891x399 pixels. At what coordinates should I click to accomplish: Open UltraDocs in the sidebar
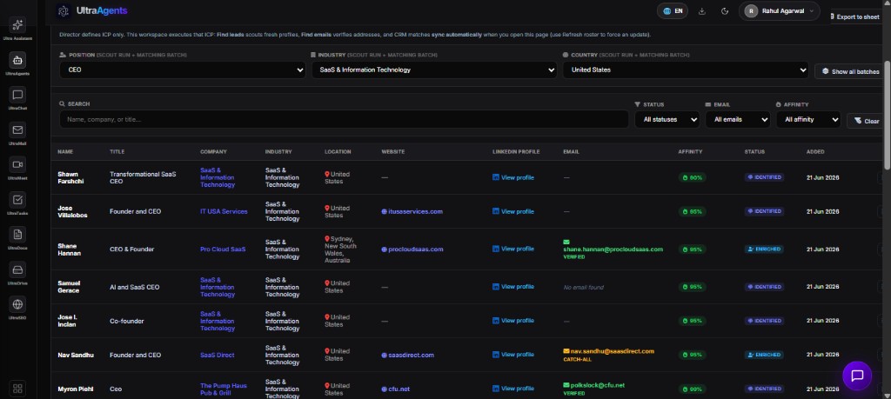pos(17,238)
